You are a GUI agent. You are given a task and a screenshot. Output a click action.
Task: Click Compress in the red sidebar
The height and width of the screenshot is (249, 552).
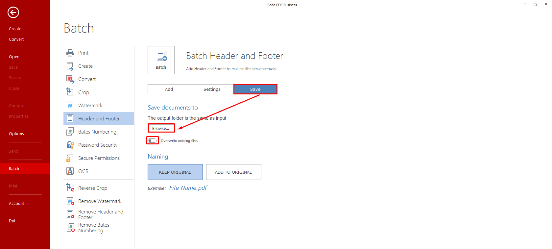(18, 106)
